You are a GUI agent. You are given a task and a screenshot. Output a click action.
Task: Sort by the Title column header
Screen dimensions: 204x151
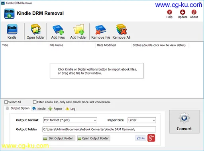point(24,45)
